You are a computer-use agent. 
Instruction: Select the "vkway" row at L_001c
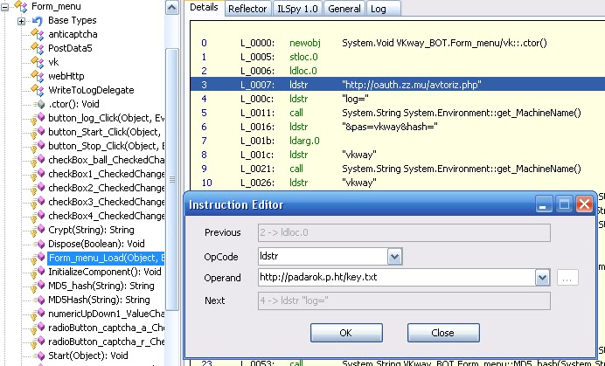click(x=398, y=155)
